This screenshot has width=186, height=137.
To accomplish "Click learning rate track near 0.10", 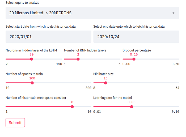I will [178, 107].
